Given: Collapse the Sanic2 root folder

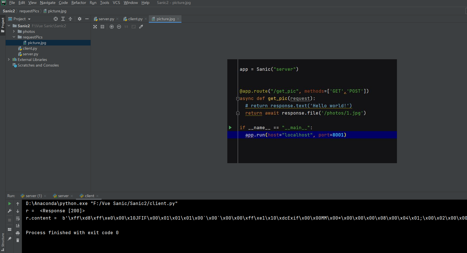Looking at the screenshot, I should pyautogui.click(x=9, y=26).
